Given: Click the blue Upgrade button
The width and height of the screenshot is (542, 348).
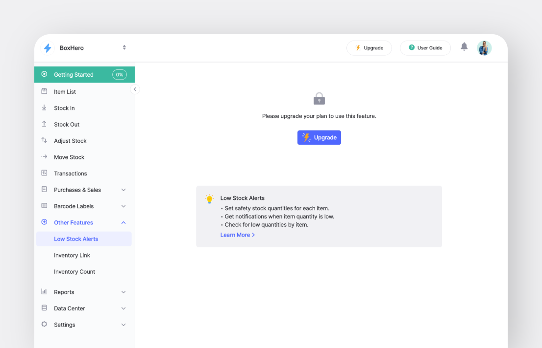Looking at the screenshot, I should click(319, 137).
